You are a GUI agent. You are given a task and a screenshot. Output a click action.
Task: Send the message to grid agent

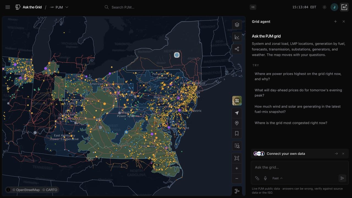click(x=342, y=178)
